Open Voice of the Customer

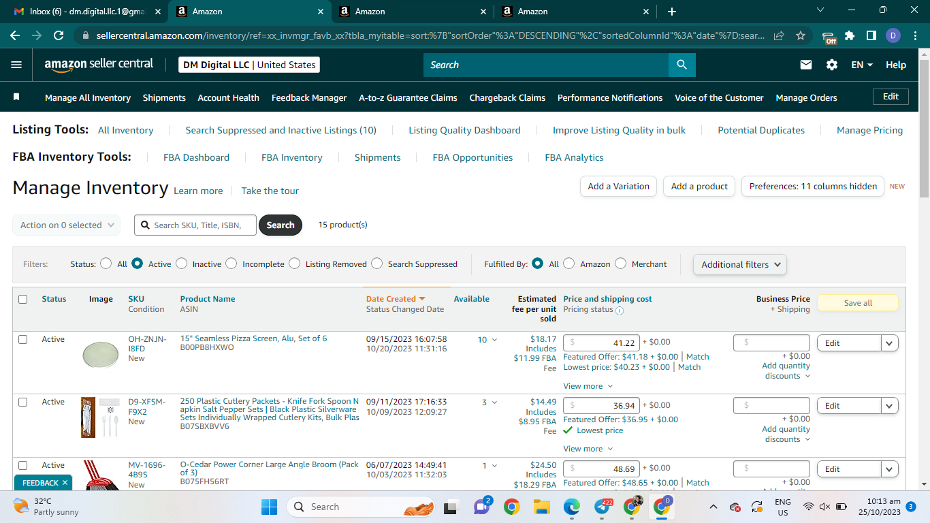[719, 97]
